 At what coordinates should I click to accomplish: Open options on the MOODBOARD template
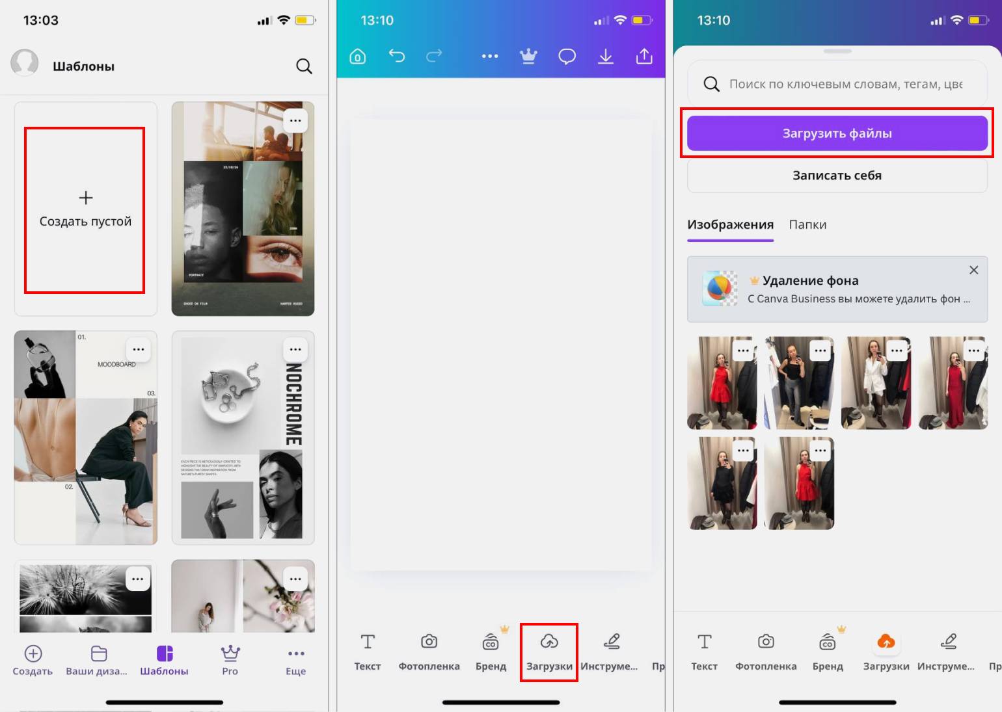139,350
